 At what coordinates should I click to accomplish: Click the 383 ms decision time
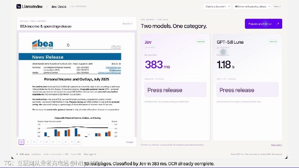[x=157, y=65]
